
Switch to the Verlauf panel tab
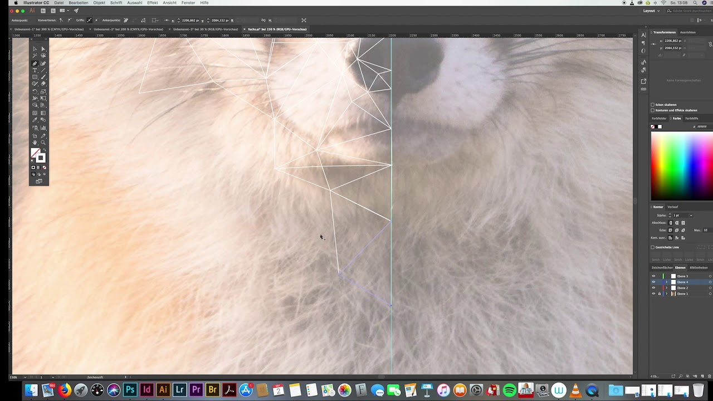click(x=673, y=207)
